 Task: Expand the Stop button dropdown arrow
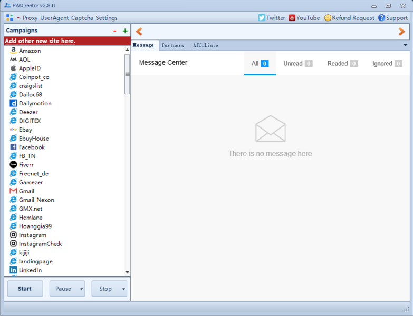pos(123,289)
